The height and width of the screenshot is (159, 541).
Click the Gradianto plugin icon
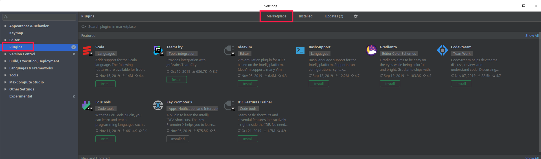pyautogui.click(x=371, y=50)
